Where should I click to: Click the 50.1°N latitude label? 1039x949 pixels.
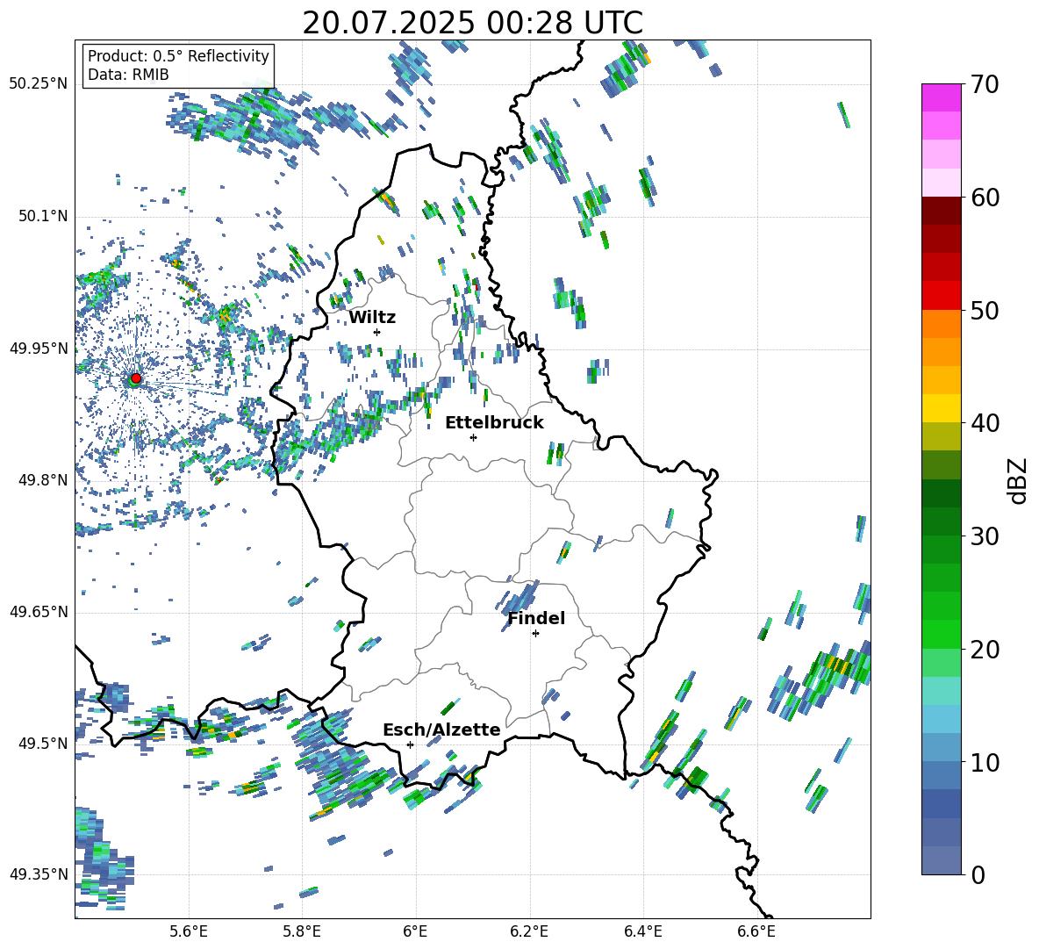click(43, 216)
